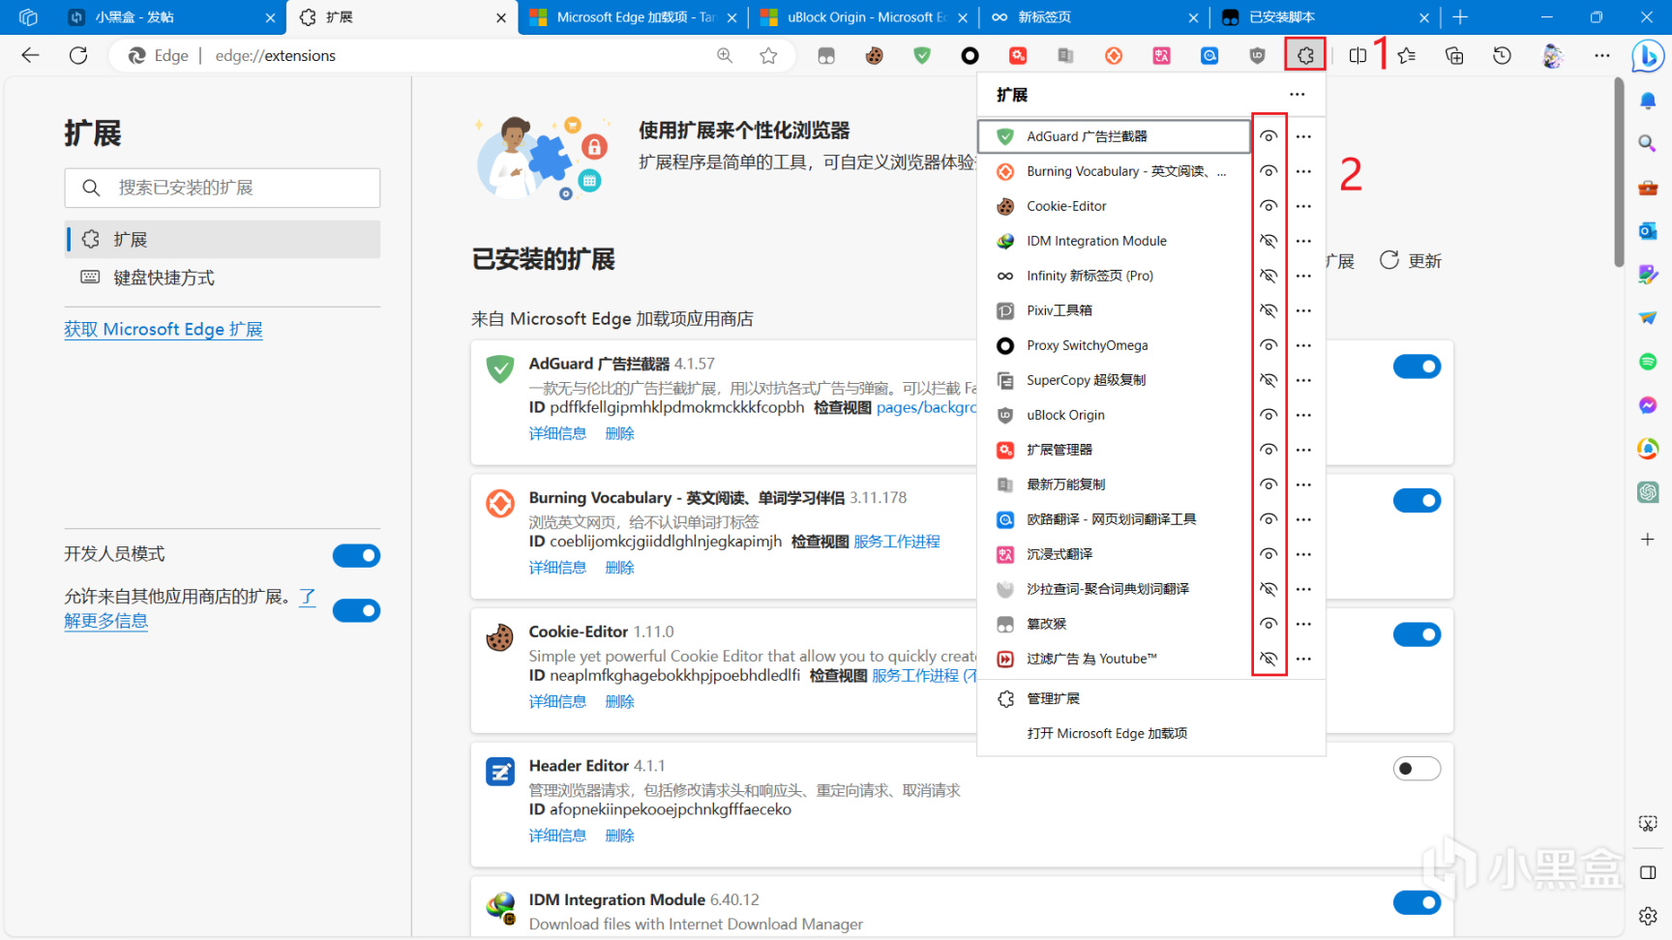
Task: Open more actions for Cookie-Editor in popup
Action: (x=1304, y=206)
